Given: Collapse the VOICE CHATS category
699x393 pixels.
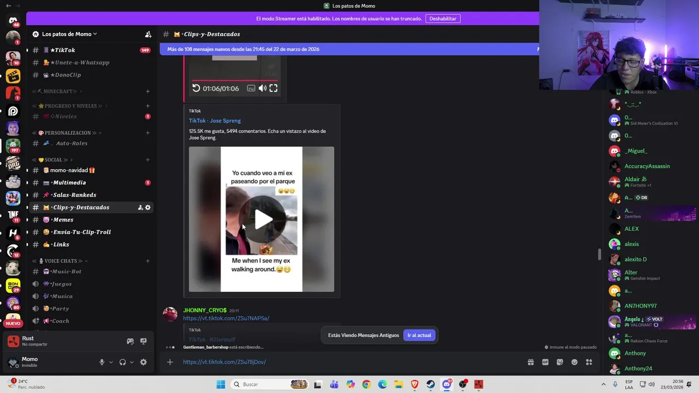Looking at the screenshot, I should click(x=60, y=261).
